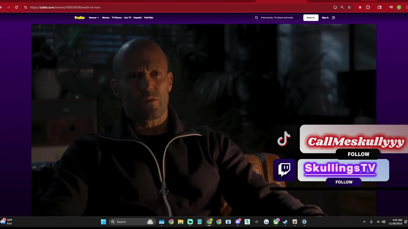Open the green Chrome profile avatar
This screenshot has height=229, width=408.
tap(399, 7)
